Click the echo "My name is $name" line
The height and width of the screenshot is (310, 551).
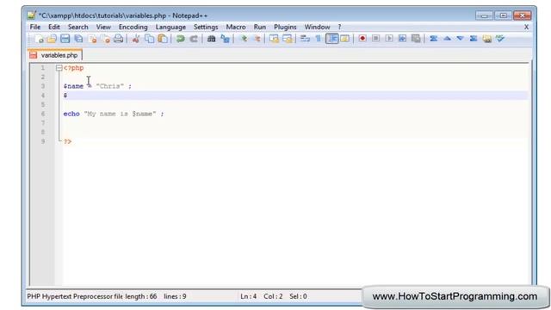point(114,114)
